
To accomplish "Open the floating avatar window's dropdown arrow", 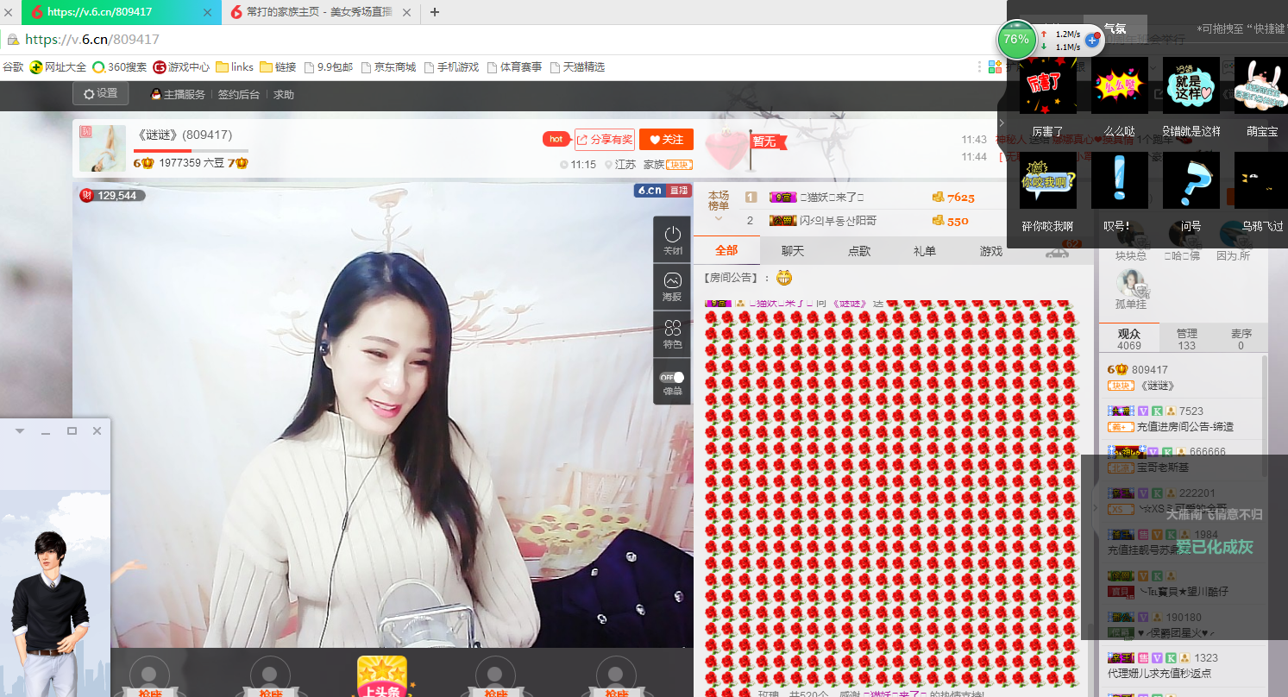I will [20, 430].
